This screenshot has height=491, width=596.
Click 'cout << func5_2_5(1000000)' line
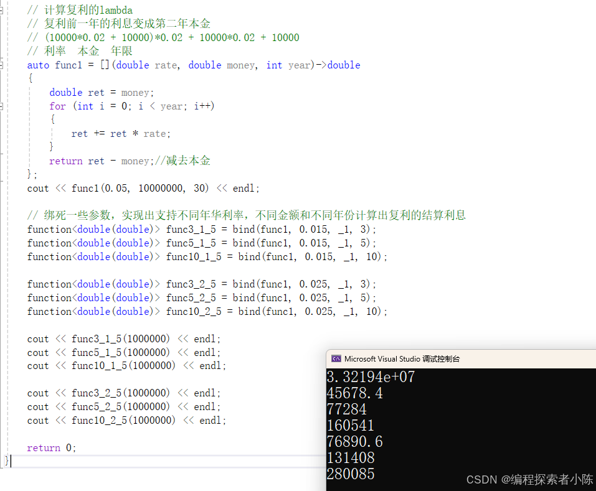124,407
